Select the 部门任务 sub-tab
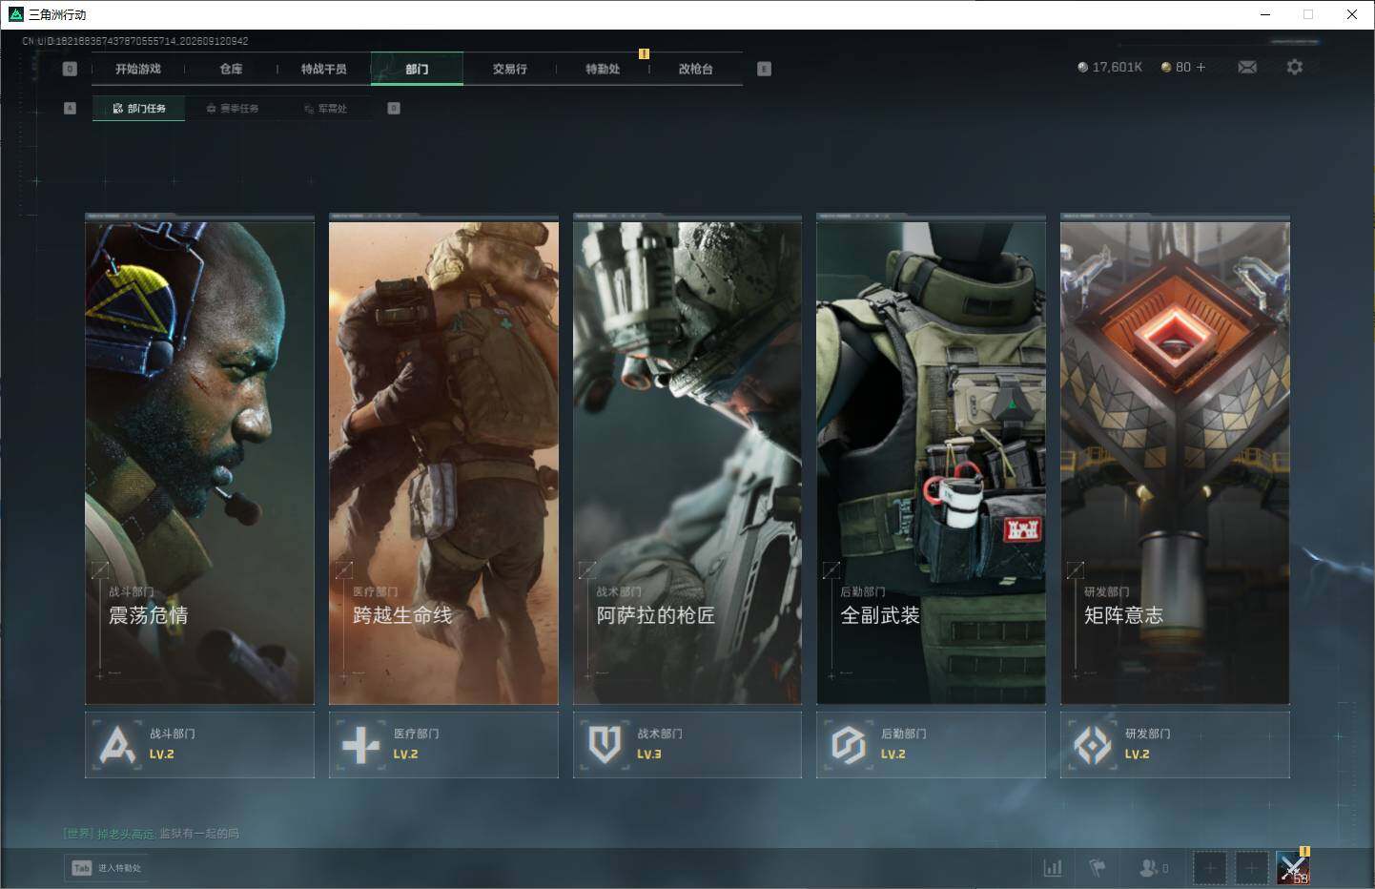The width and height of the screenshot is (1375, 889). (139, 109)
